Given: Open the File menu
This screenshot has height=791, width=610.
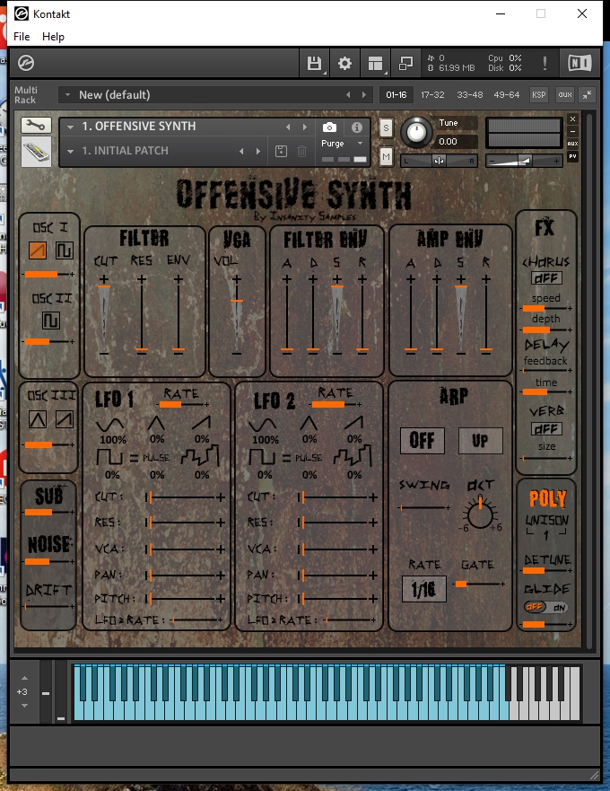Looking at the screenshot, I should 22,36.
